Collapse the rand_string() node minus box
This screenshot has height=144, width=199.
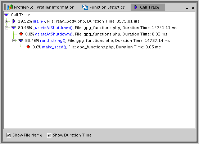pyautogui.click(x=14, y=40)
